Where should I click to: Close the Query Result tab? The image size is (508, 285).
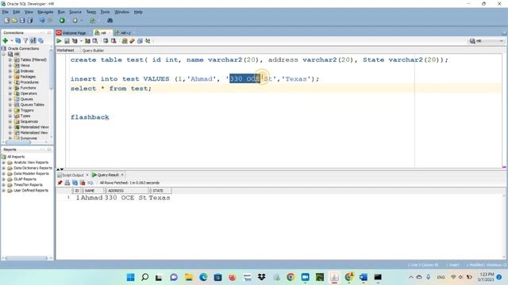point(122,175)
